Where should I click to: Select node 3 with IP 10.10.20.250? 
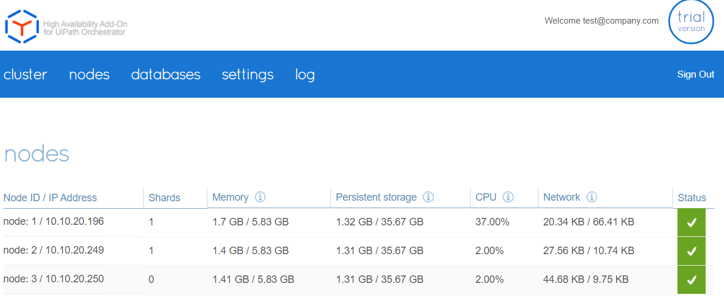point(53,279)
